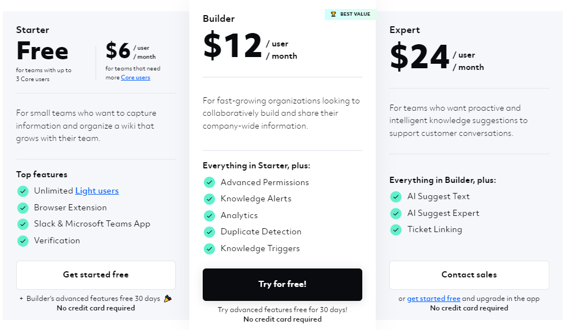
Task: Click the checkmark icon next to Verification
Action: [x=23, y=241]
